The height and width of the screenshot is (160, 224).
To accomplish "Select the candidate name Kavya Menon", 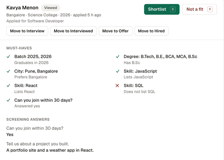I will pyautogui.click(x=22, y=8).
